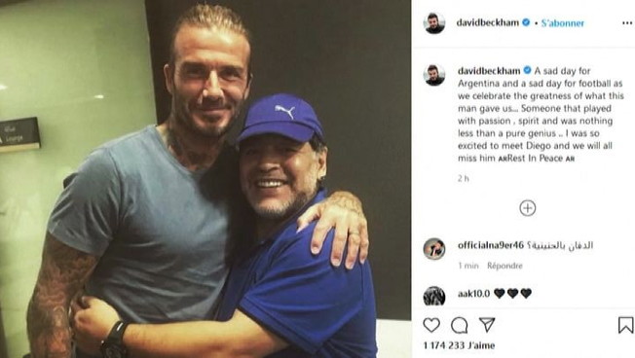
Task: Click aak10.0 commenter avatar
Action: (434, 296)
